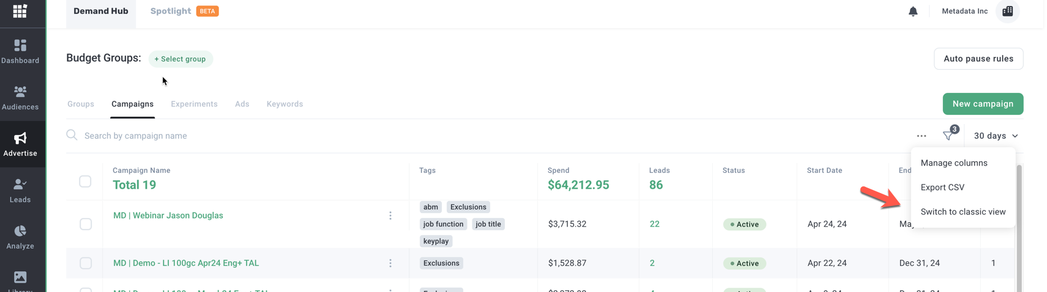Open the app grid launcher icon
This screenshot has width=1047, height=292.
pos(20,11)
